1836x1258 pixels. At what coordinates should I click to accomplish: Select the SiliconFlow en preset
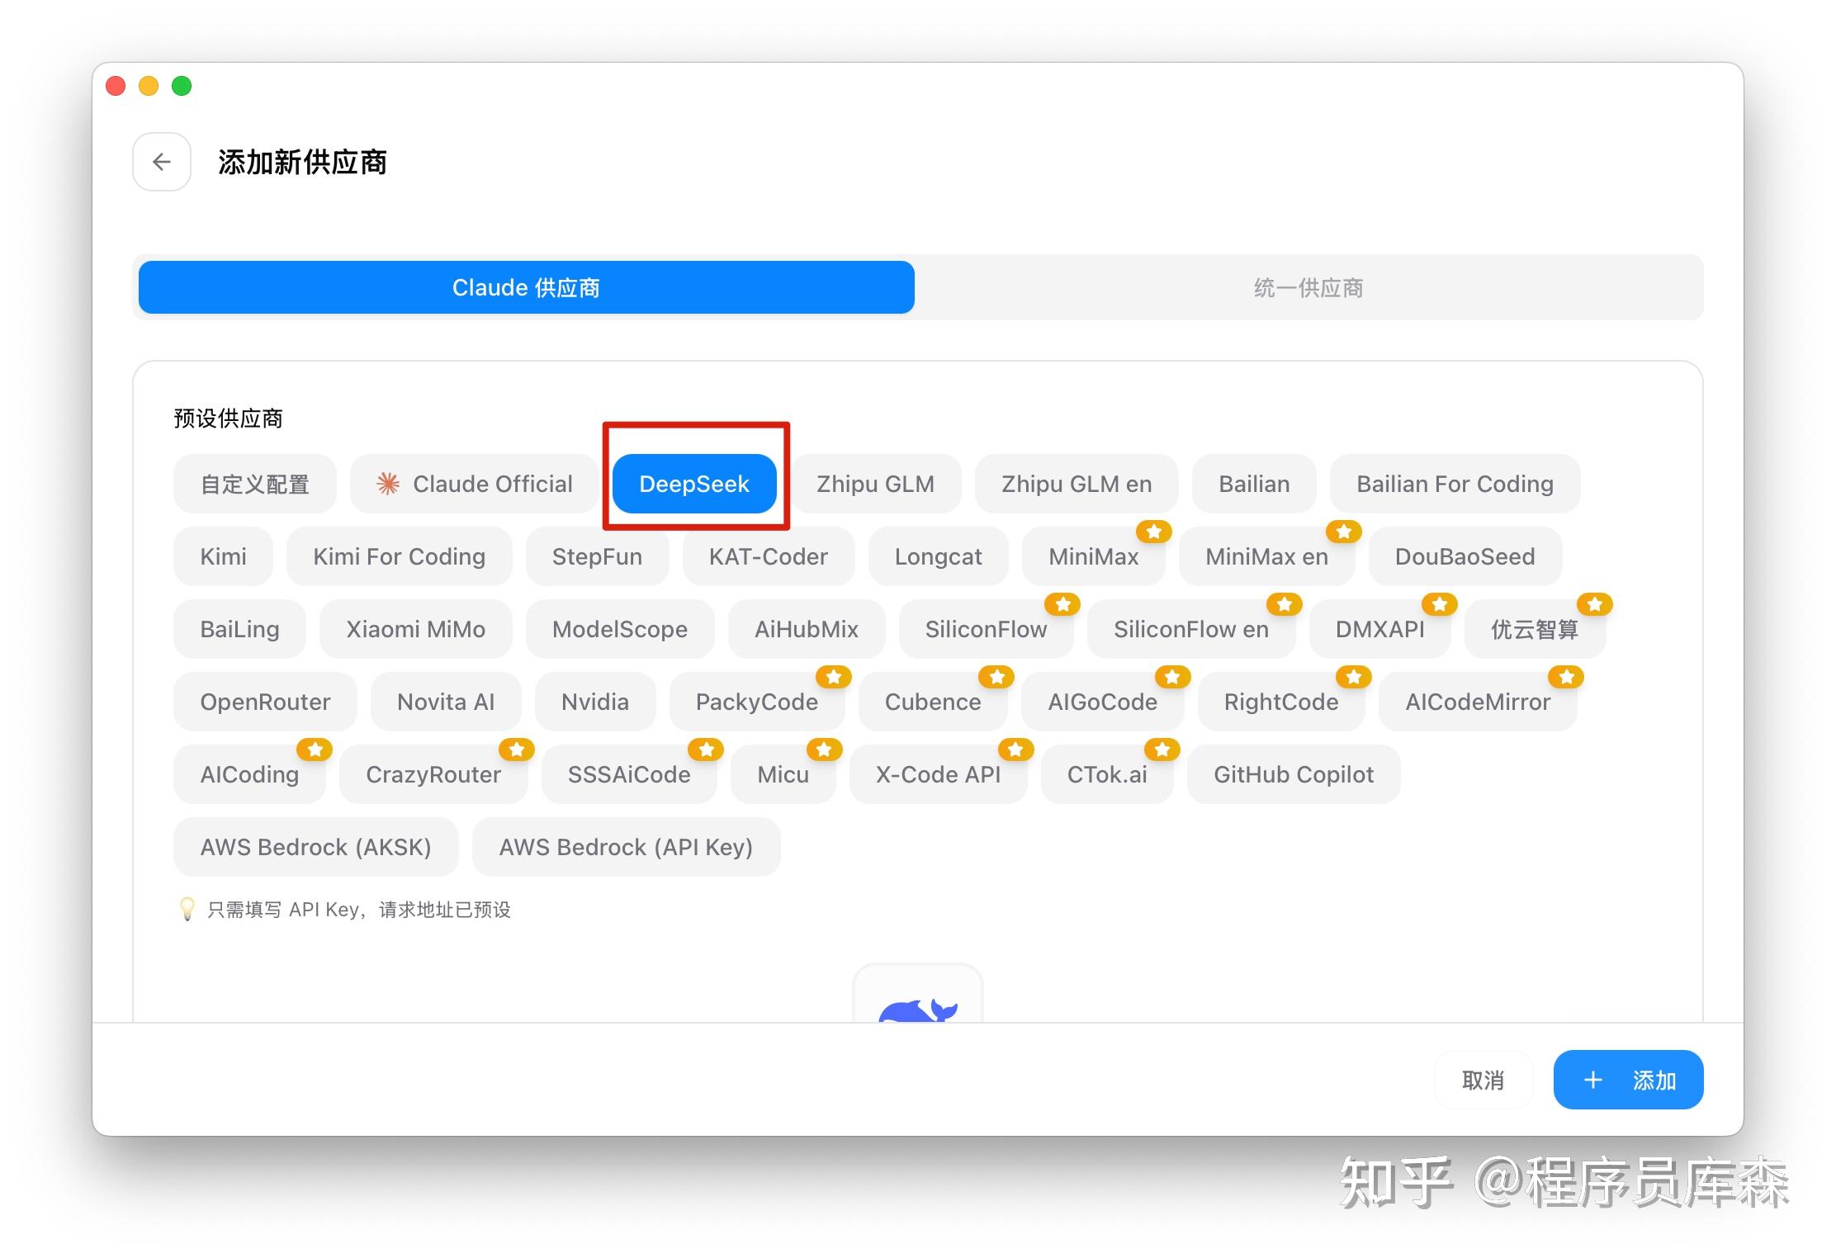(x=1191, y=629)
